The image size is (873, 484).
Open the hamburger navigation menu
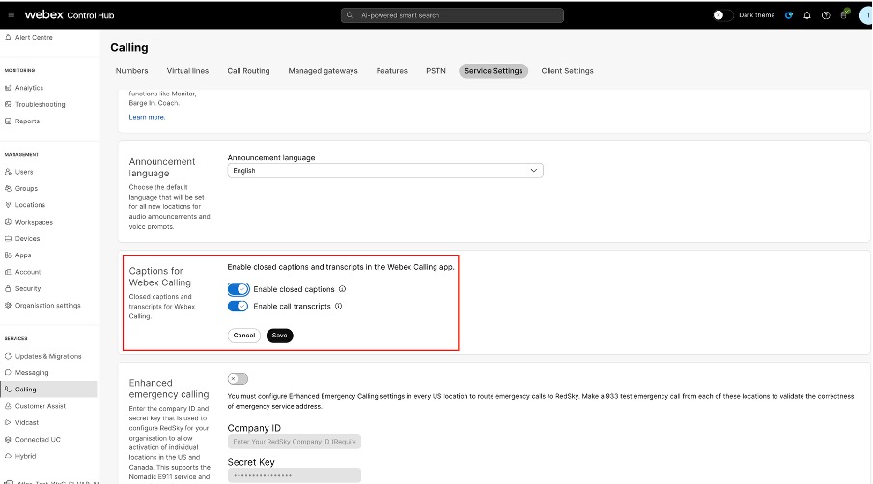(11, 15)
